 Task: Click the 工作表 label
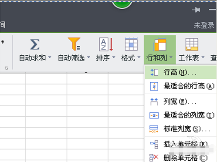(189, 58)
